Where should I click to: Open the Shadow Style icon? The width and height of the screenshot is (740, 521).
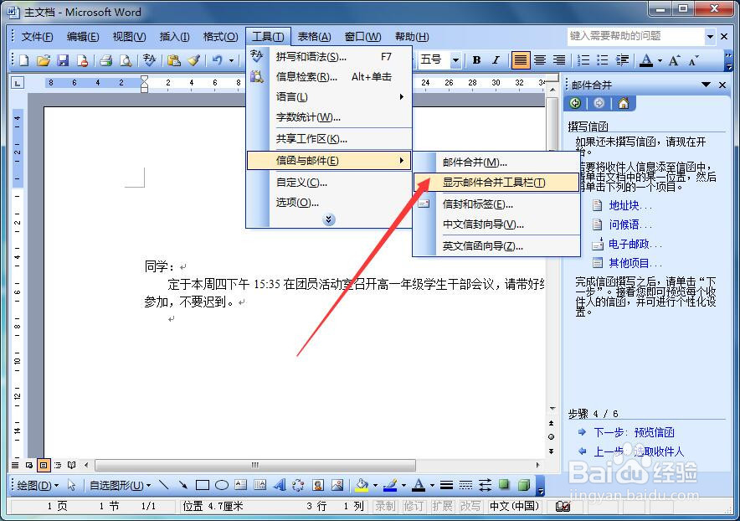pos(505,485)
